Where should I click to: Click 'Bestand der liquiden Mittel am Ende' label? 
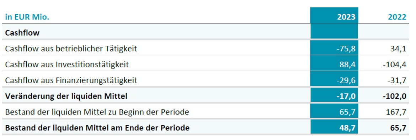click(97, 128)
